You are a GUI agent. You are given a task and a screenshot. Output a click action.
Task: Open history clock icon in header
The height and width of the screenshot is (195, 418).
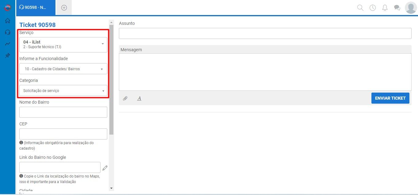(373, 8)
